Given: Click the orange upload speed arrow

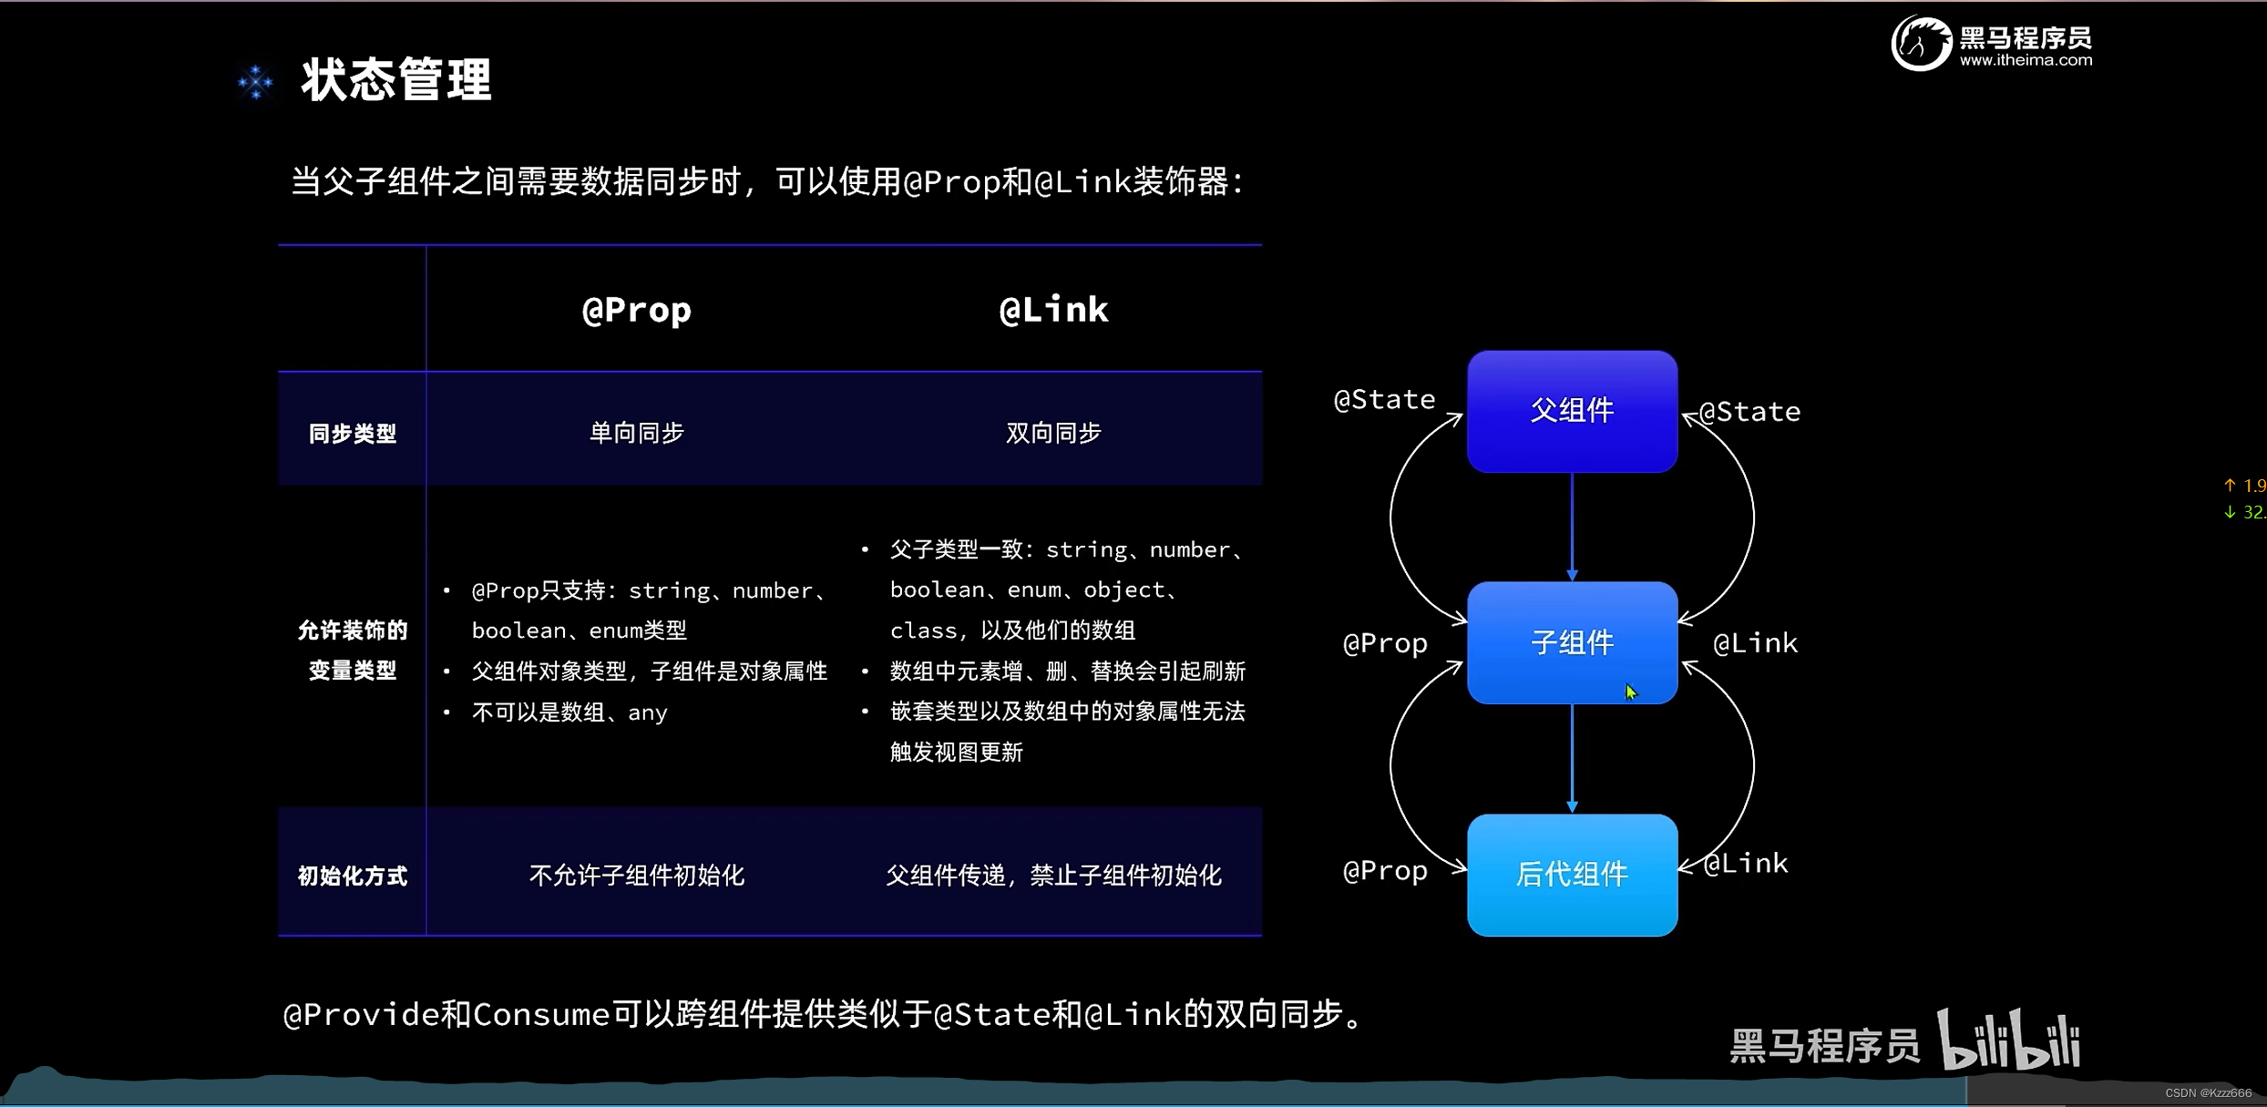Looking at the screenshot, I should coord(2229,486).
